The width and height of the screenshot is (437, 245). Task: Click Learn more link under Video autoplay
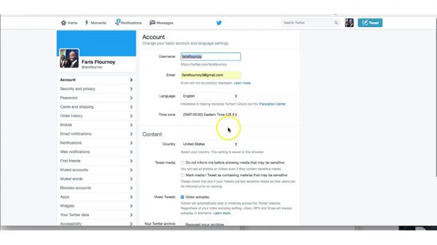[x=221, y=213]
